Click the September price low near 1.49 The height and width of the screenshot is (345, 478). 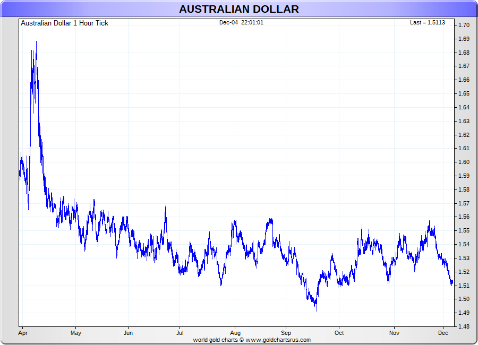[317, 310]
